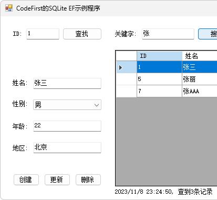Select the row header of the 张AAA row
Image resolution: width=217 pixels, height=200 pixels.
pos(127,91)
